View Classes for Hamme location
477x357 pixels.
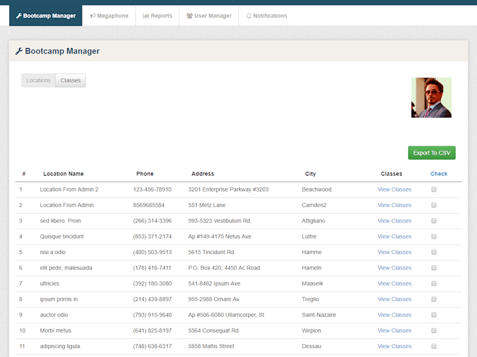tap(394, 252)
